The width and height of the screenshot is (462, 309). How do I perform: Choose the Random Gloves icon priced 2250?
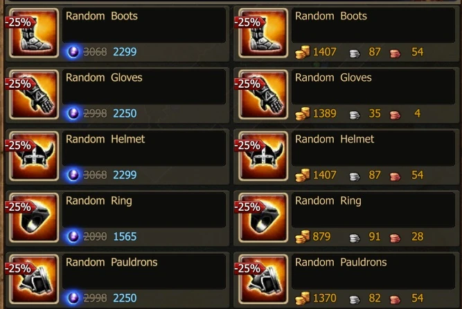click(x=34, y=95)
